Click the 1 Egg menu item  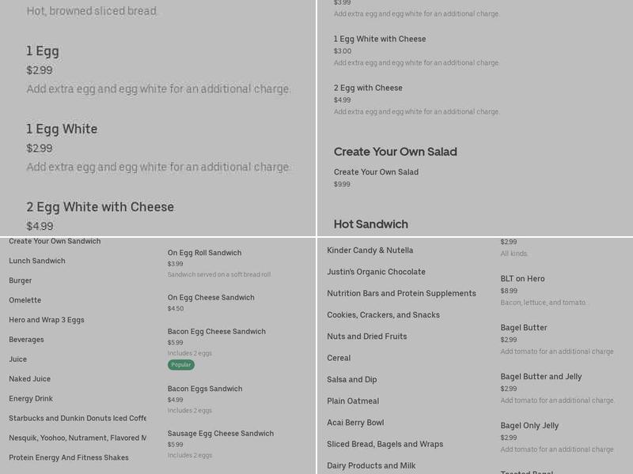[44, 51]
